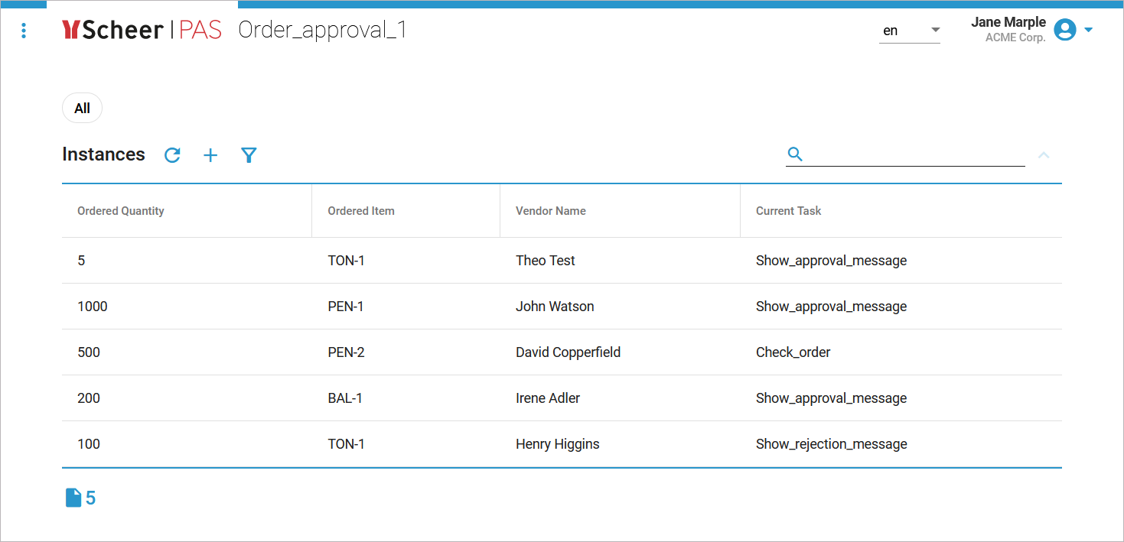Screen dimensions: 1124x542
Task: Open the Theo Test instance row
Action: click(x=546, y=261)
